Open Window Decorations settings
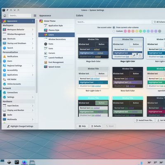Screen dimensions: 165x165 tap(57, 39)
